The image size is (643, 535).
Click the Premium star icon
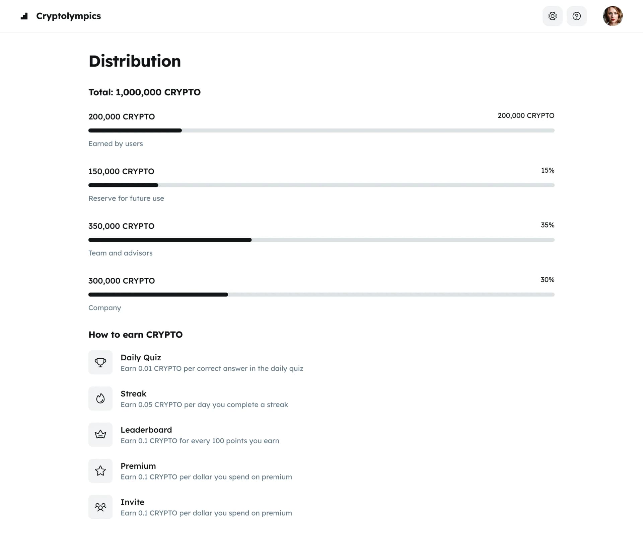tap(100, 471)
